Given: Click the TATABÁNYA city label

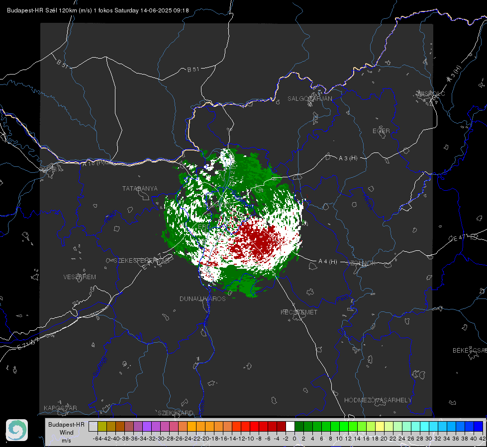Looking at the screenshot, I should (x=140, y=188).
